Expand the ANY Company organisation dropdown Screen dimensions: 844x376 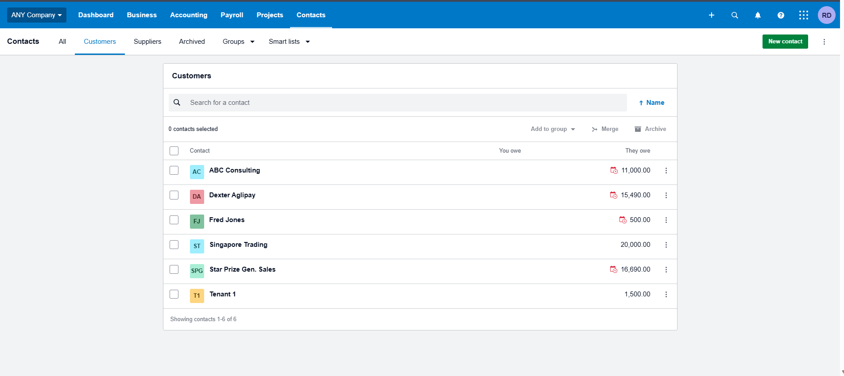pos(37,15)
